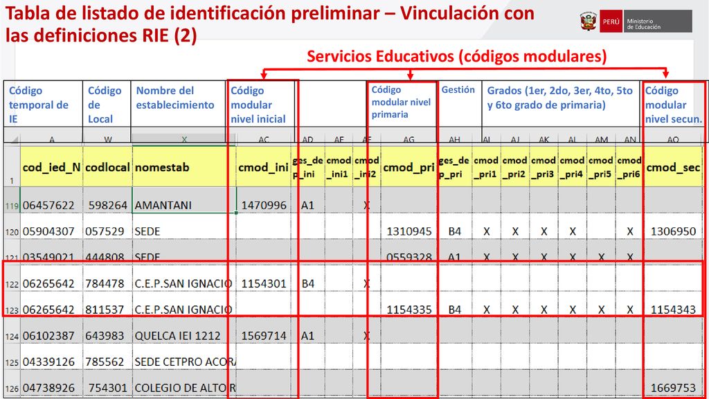The width and height of the screenshot is (709, 399).
Task: Select the nomestab header cell
Action: [184, 167]
